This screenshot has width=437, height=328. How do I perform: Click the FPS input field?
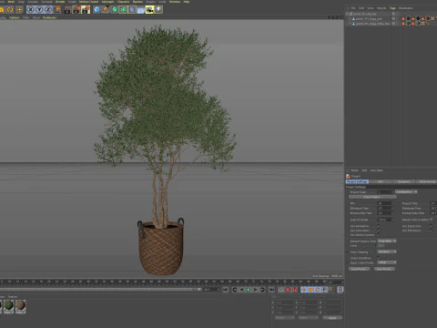coord(385,203)
